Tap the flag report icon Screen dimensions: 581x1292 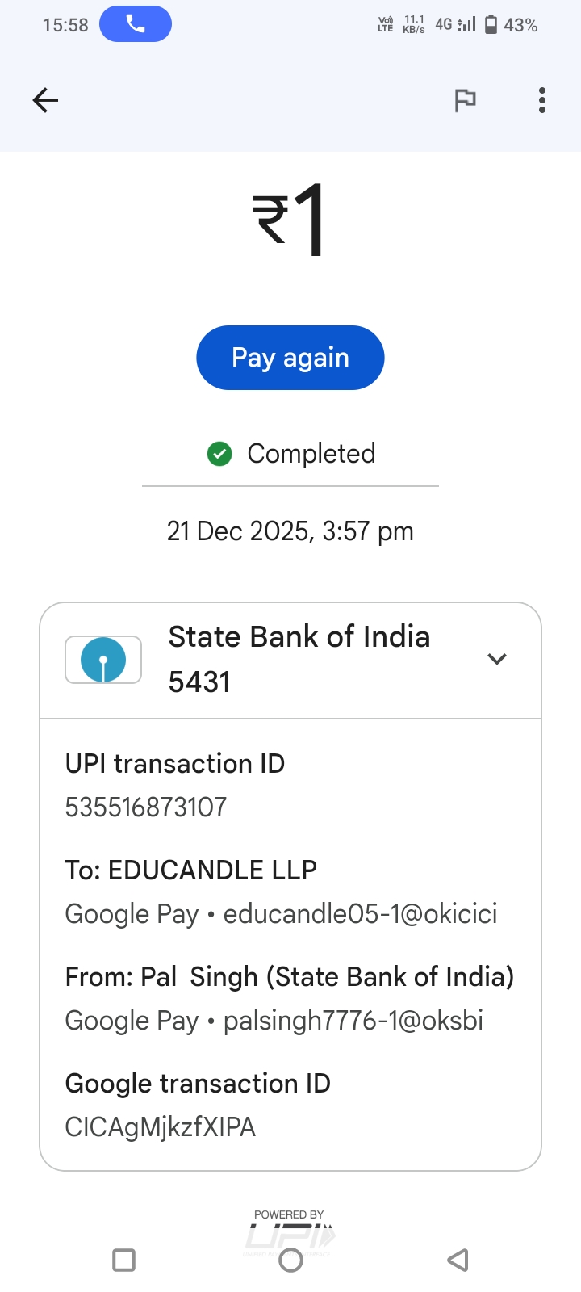(x=465, y=100)
